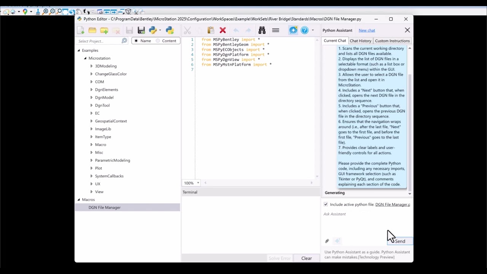Open the dropdown arrow next to the Help icon
Image resolution: width=487 pixels, height=274 pixels.
[313, 30]
